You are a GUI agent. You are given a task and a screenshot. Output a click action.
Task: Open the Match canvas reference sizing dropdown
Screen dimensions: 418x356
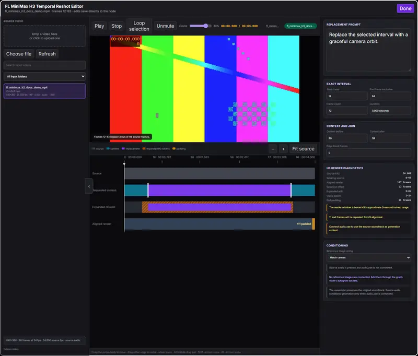point(369,257)
